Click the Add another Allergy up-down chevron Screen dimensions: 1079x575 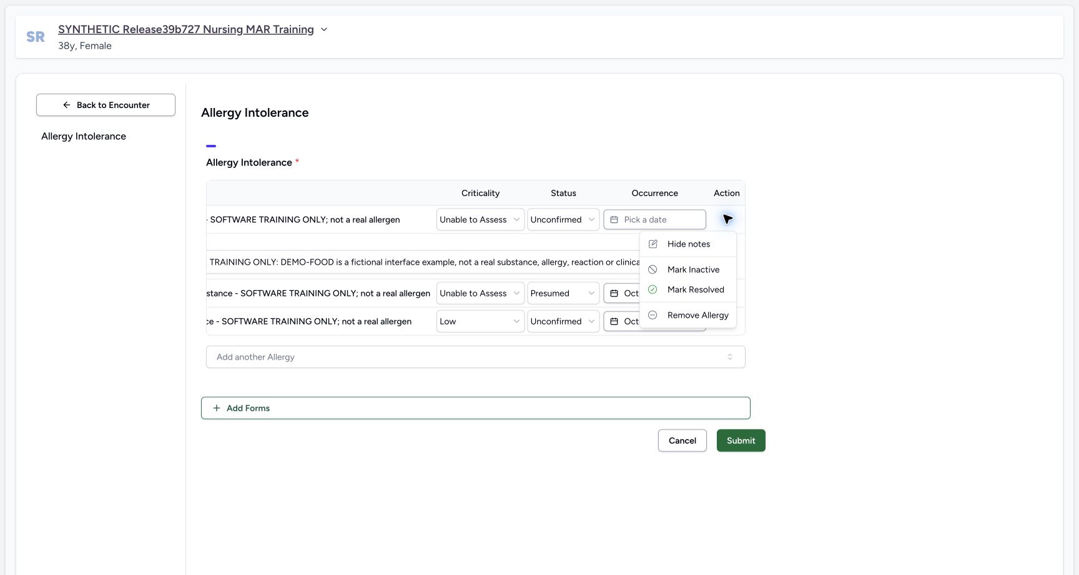[x=729, y=357]
